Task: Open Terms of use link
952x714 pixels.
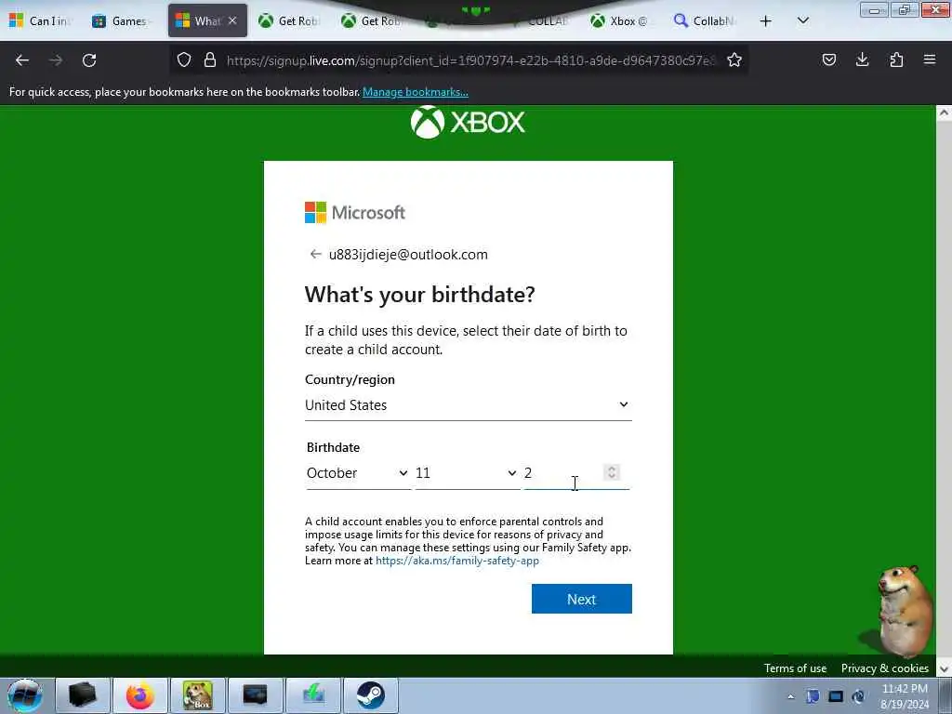Action: pos(795,668)
